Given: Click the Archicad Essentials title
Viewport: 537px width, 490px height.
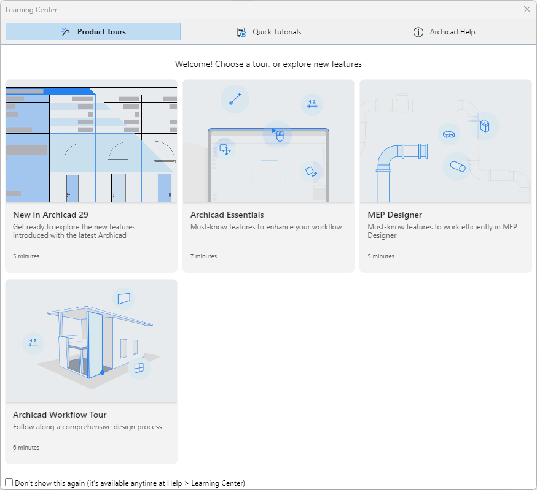Looking at the screenshot, I should tap(227, 215).
